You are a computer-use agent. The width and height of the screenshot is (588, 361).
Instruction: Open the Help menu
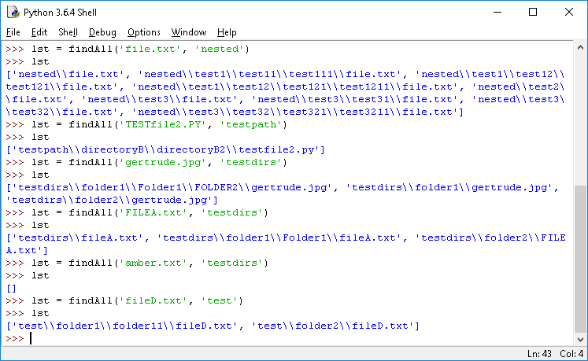(x=227, y=32)
